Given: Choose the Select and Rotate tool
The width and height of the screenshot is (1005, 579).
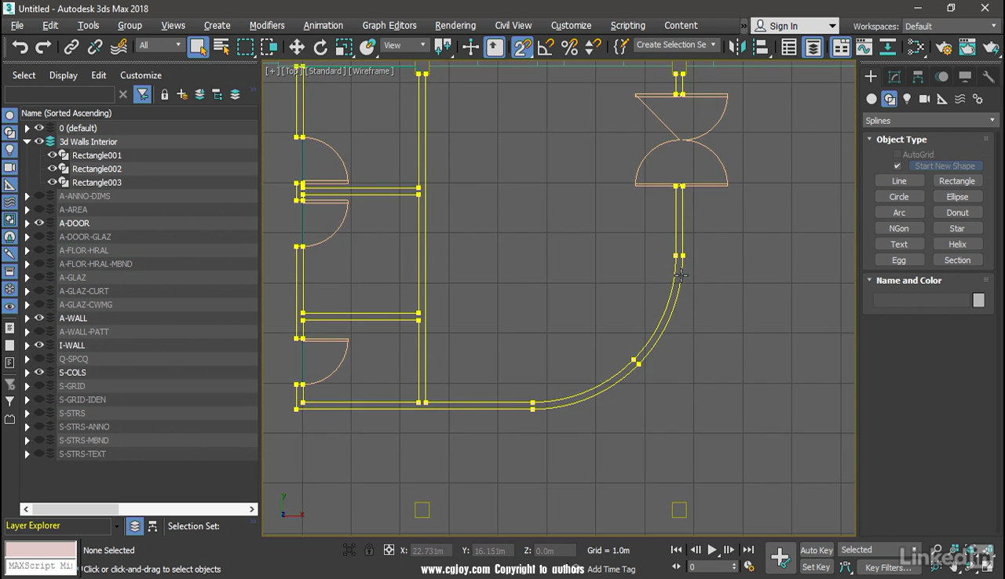Looking at the screenshot, I should pos(320,46).
